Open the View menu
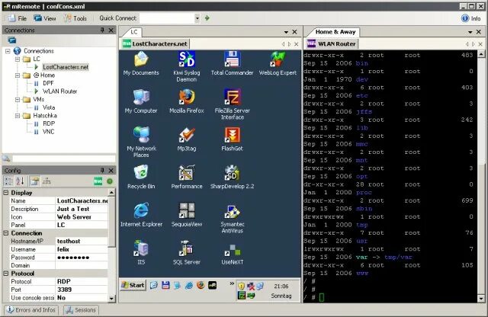 pyautogui.click(x=45, y=18)
